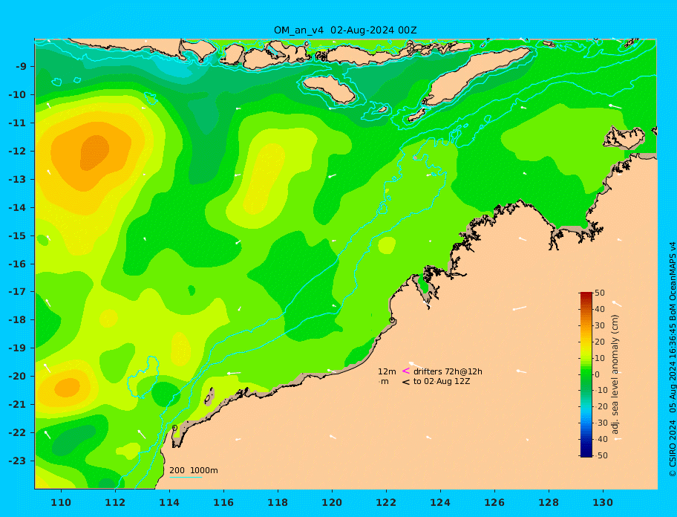This screenshot has width=677, height=517.
Task: Click latitude label -12 on left axis
Action: 18,152
